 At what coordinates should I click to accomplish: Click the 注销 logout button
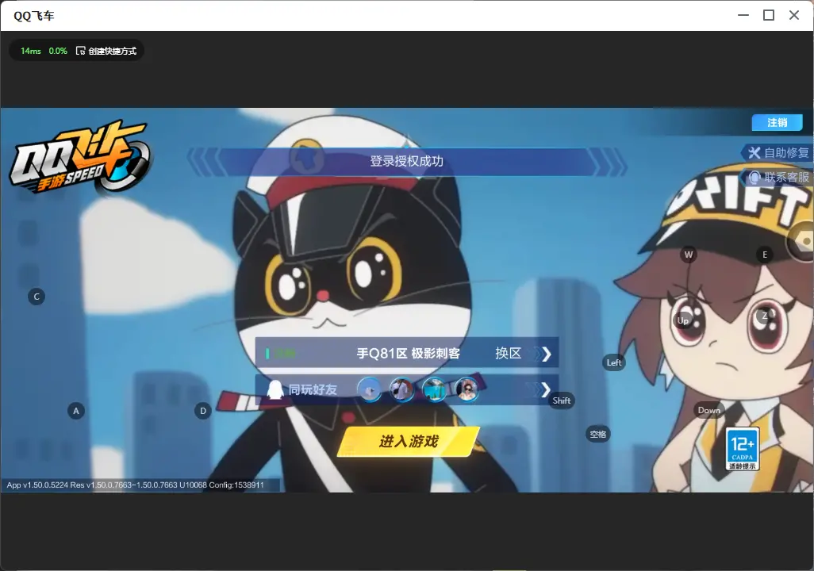click(x=778, y=122)
